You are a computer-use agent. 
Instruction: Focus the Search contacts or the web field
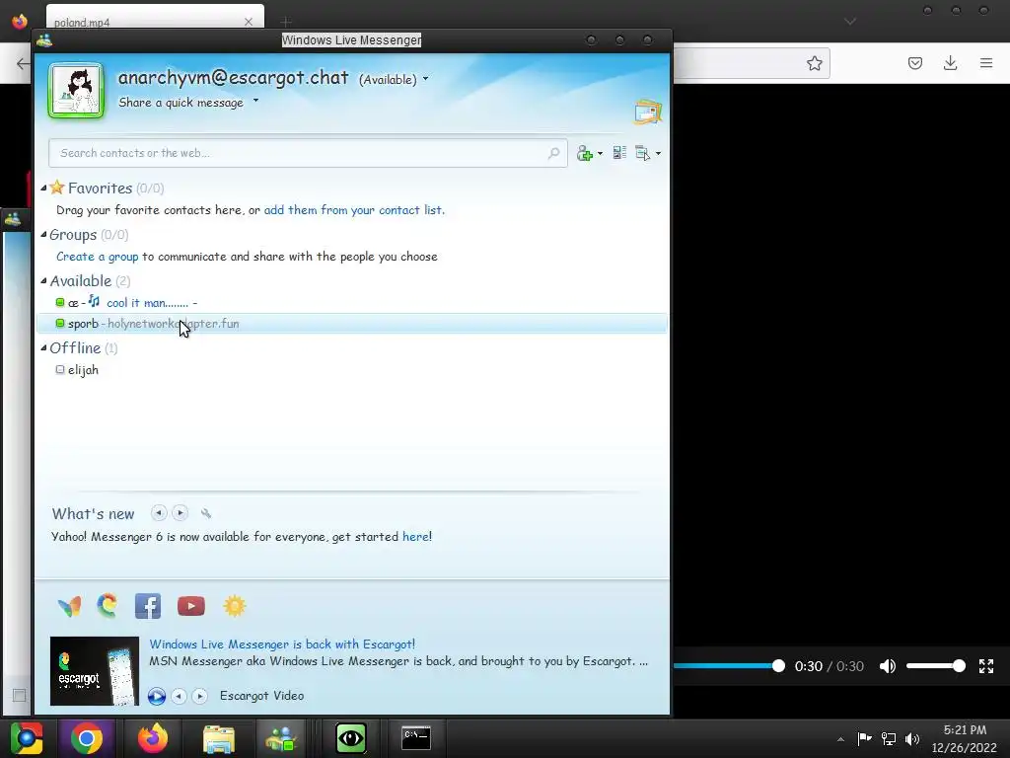(308, 153)
